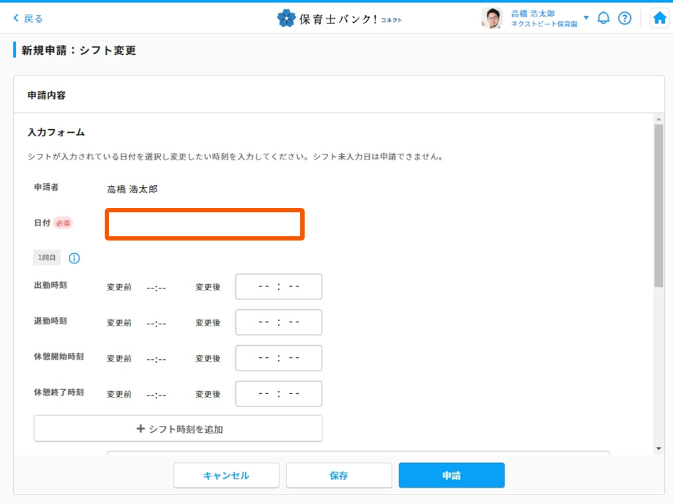Click the back chevron beside 戻る
The image size is (673, 504).
point(15,18)
